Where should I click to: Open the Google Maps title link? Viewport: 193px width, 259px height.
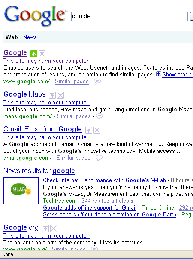pos(24,94)
